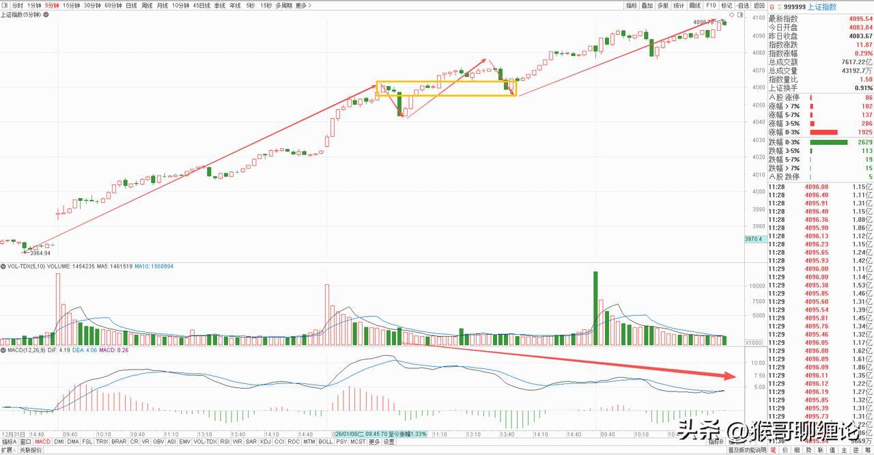
Task: Click the 标记 mark button
Action: (727, 5)
